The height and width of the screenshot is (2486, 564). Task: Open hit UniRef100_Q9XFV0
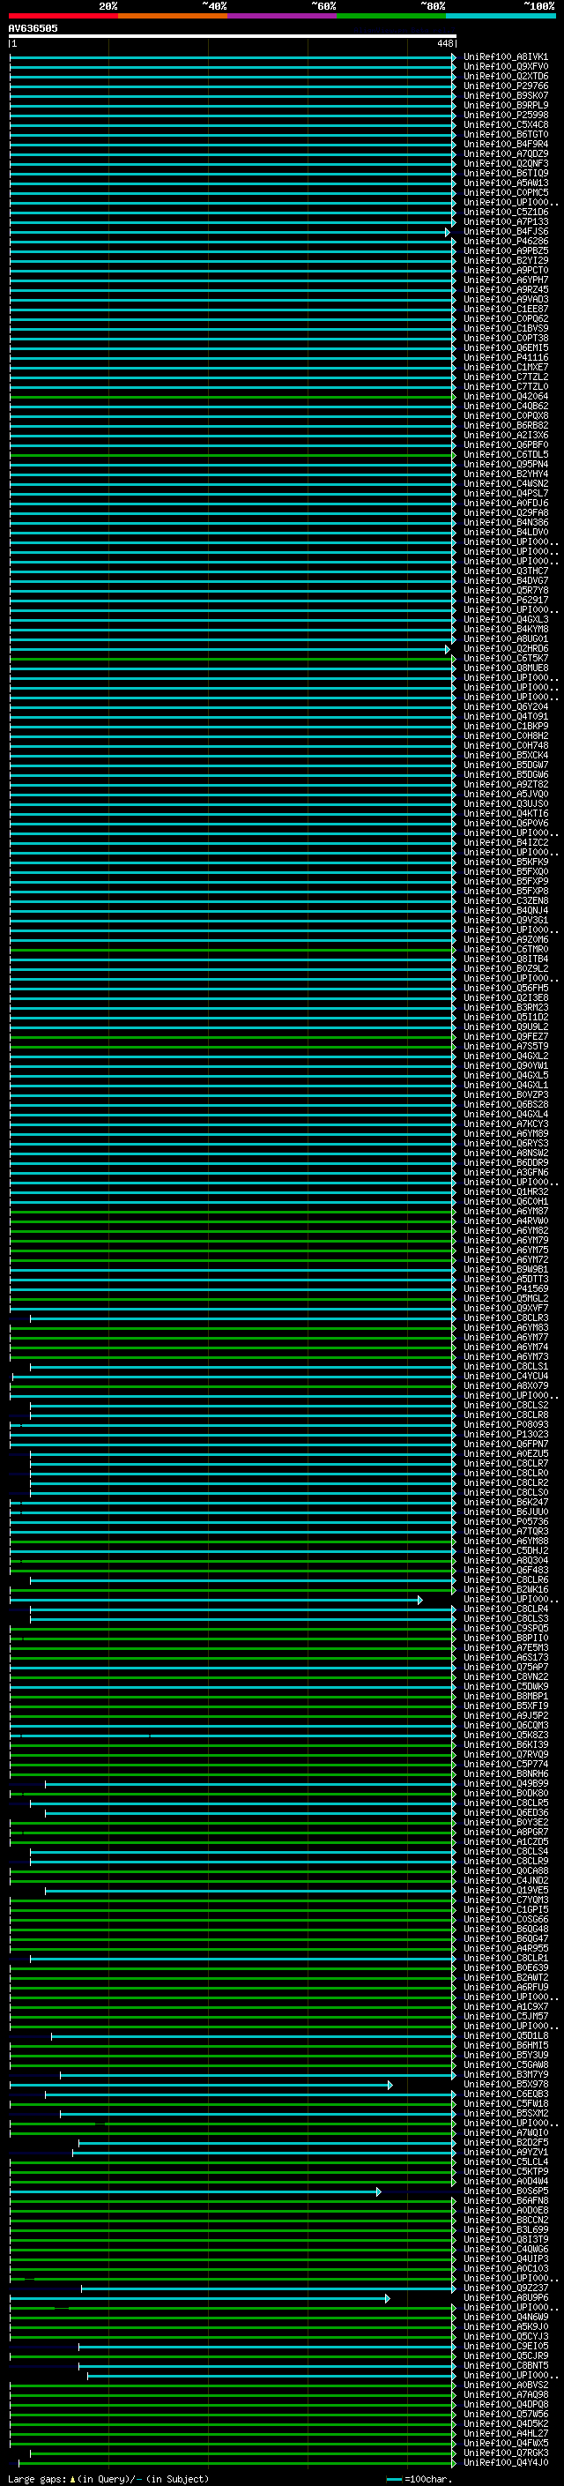point(506,67)
